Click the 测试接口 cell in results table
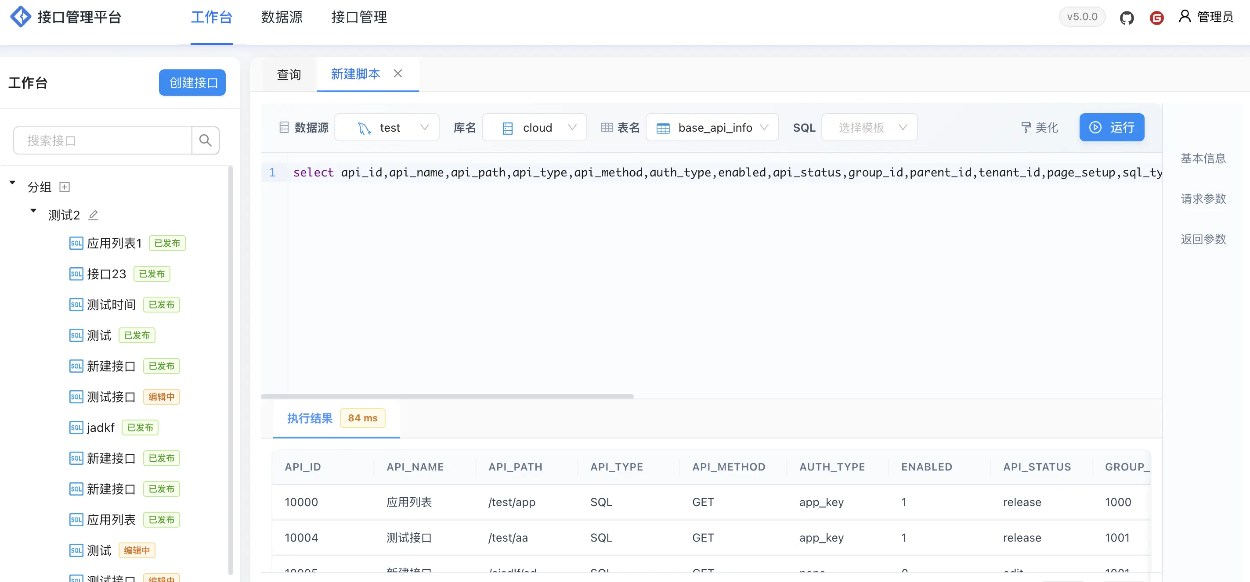1250x582 pixels. [x=408, y=537]
